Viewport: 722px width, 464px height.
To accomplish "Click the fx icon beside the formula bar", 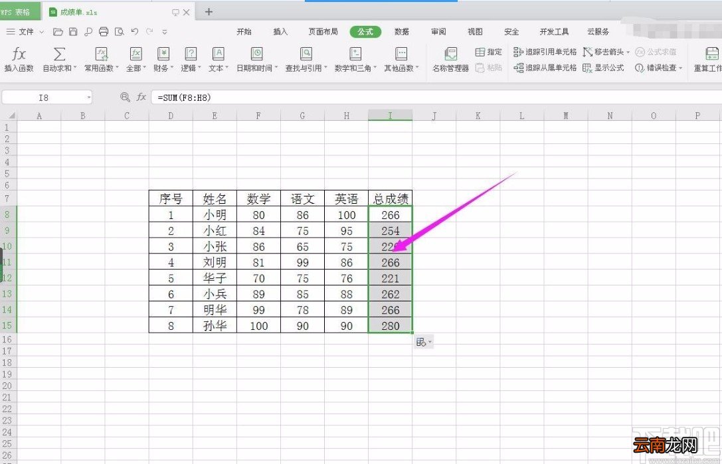I will (x=141, y=97).
